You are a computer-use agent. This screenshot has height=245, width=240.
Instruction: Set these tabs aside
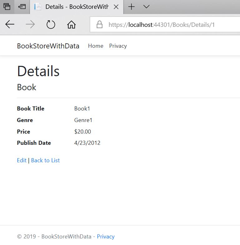tap(22, 7)
